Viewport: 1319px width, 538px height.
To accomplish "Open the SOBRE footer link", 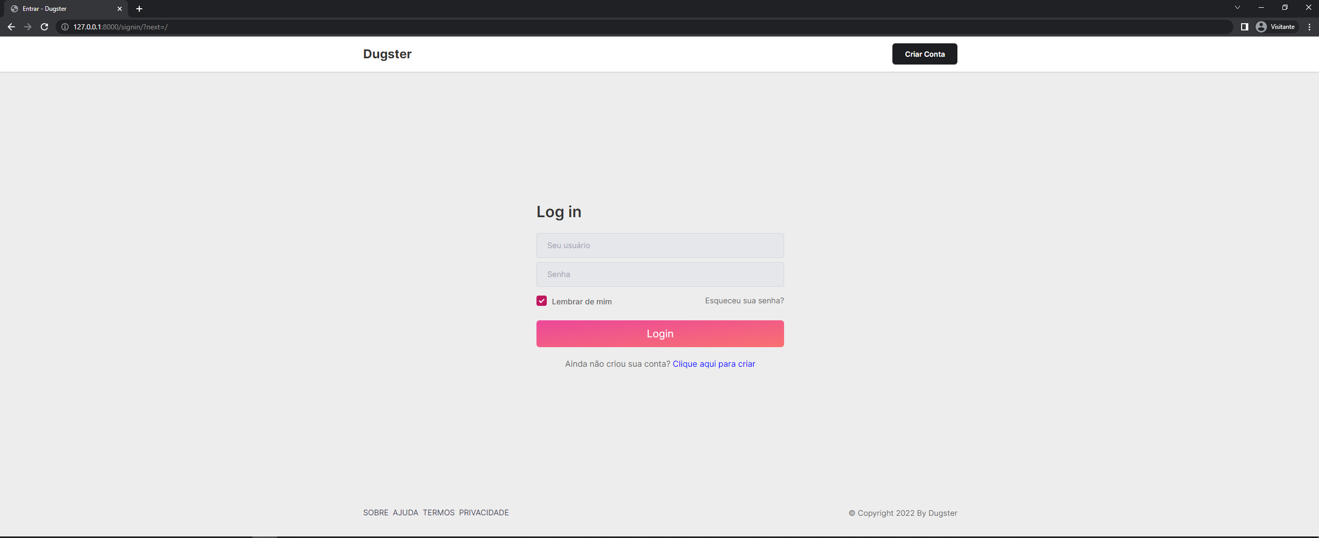I will [x=376, y=512].
